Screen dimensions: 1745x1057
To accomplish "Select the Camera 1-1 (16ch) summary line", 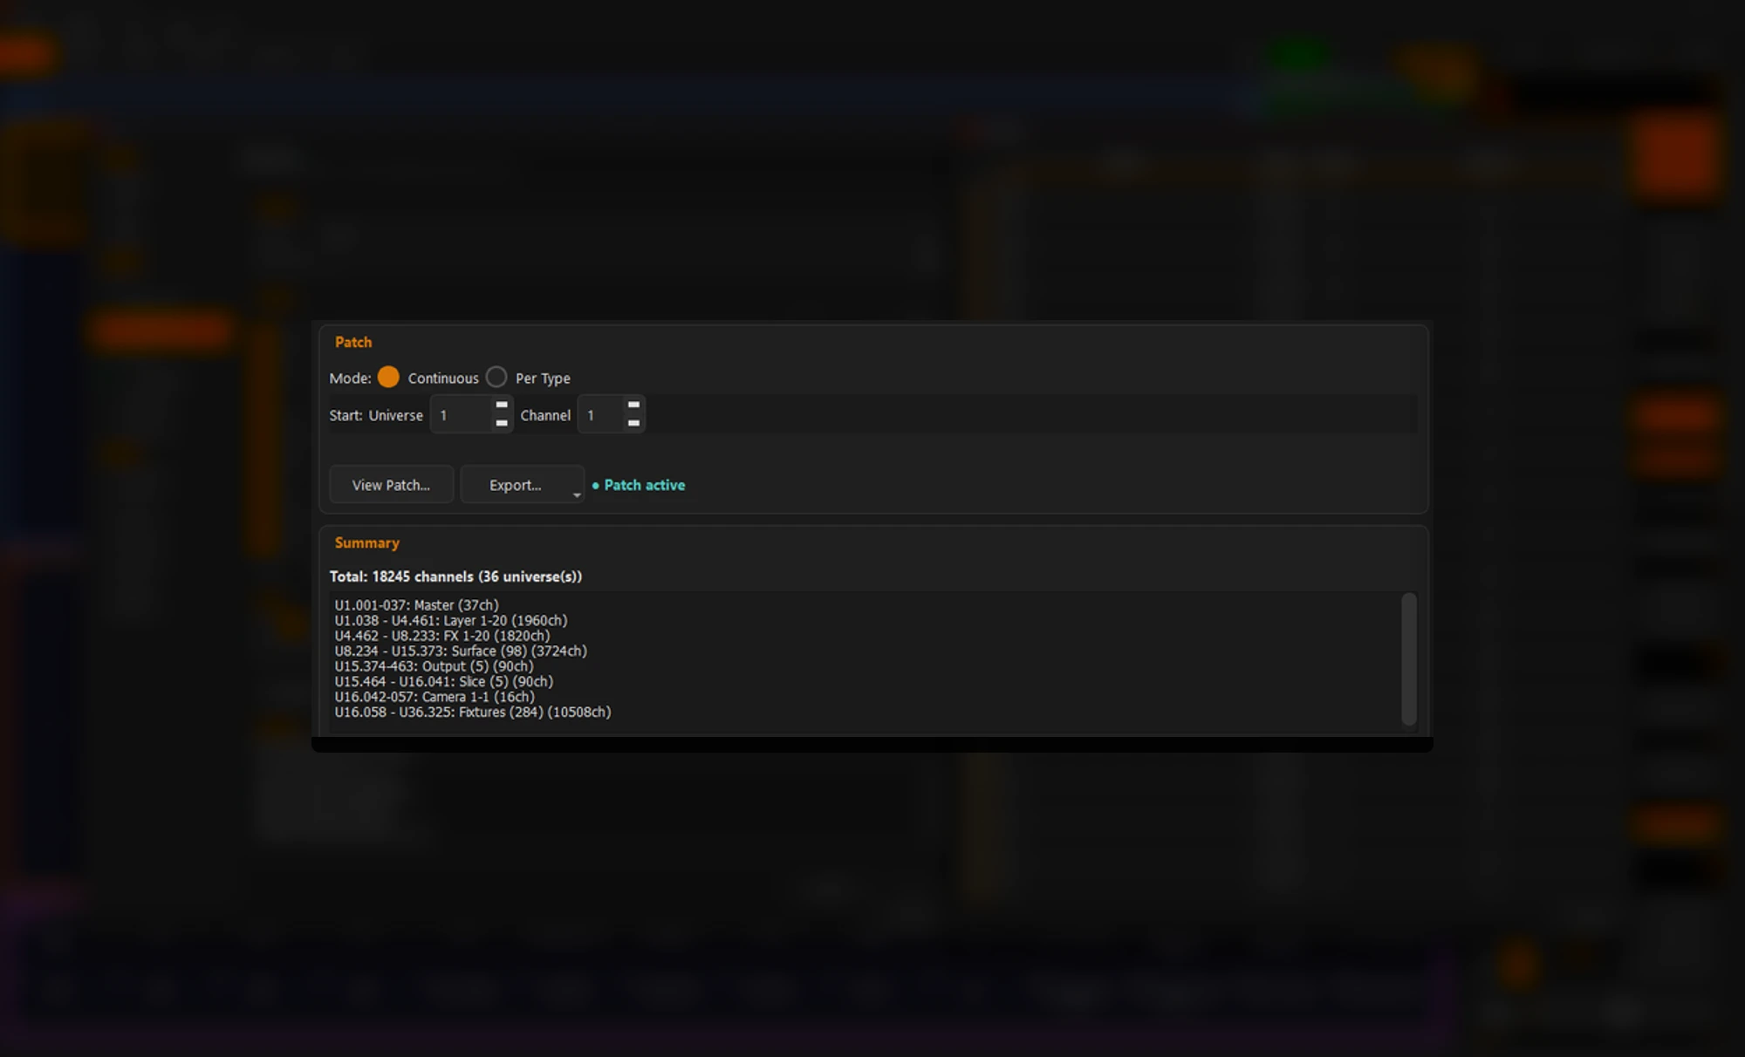I will click(x=435, y=697).
